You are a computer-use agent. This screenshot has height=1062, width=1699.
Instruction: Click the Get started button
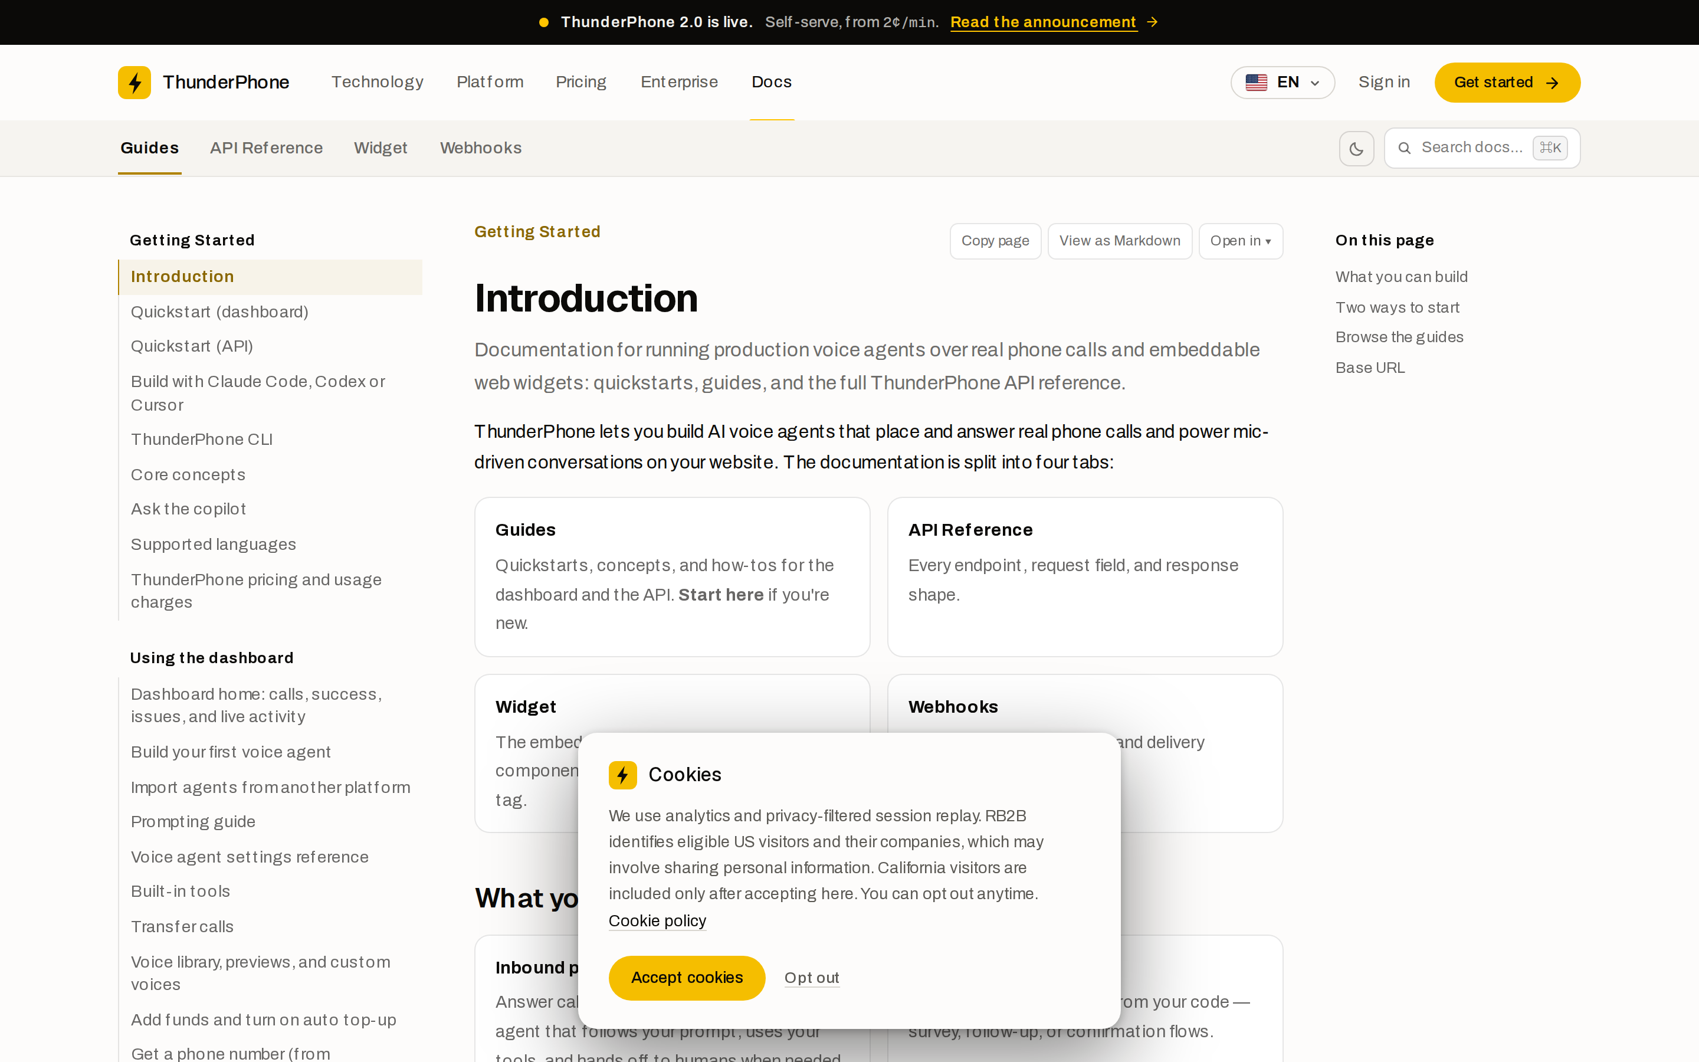click(1507, 82)
